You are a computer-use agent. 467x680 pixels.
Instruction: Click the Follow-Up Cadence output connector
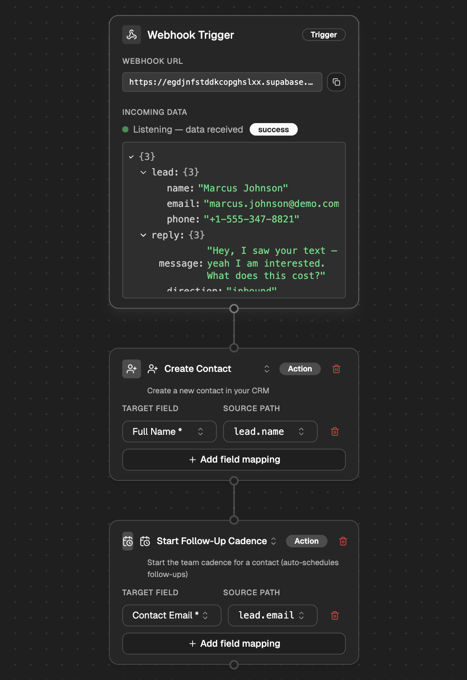234,665
